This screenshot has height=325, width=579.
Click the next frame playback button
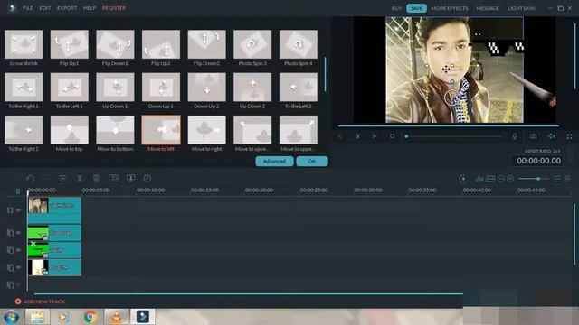click(357, 136)
